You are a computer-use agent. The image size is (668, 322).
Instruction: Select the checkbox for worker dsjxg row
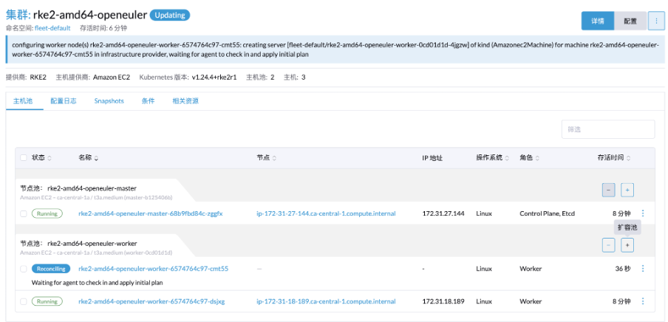coord(24,301)
